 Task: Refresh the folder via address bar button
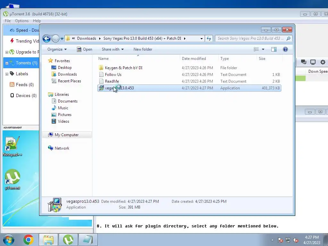(x=209, y=38)
